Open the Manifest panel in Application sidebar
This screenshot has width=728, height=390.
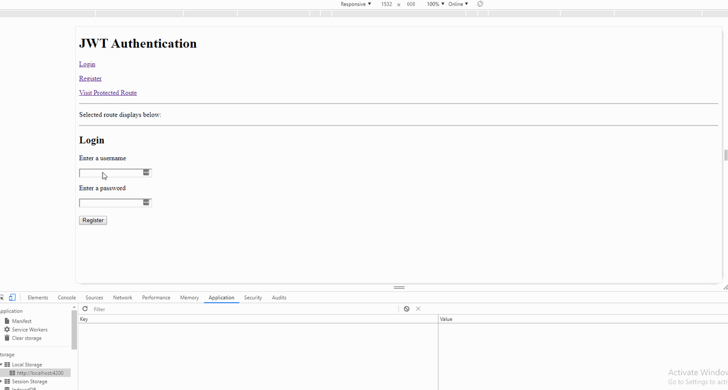click(21, 321)
